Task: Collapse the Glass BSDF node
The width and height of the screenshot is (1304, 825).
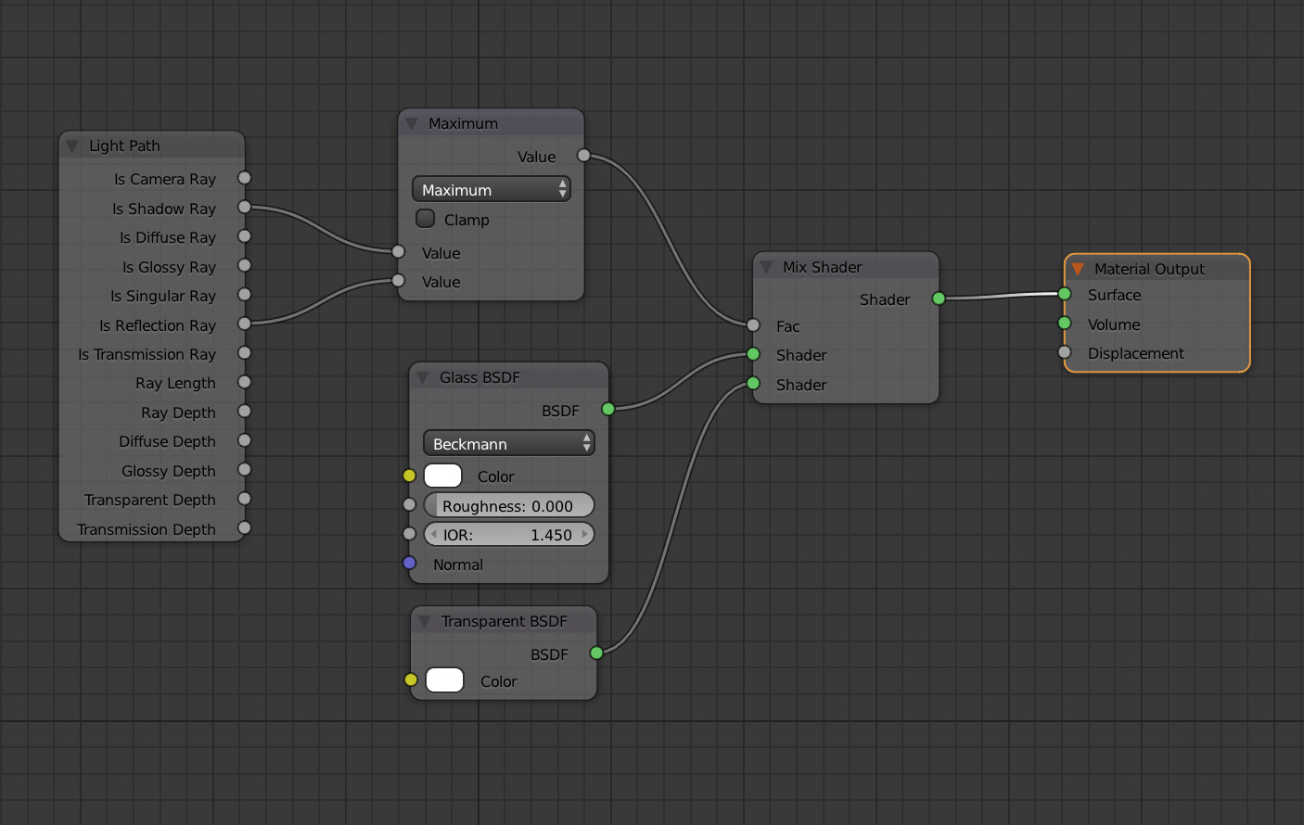Action: (423, 377)
